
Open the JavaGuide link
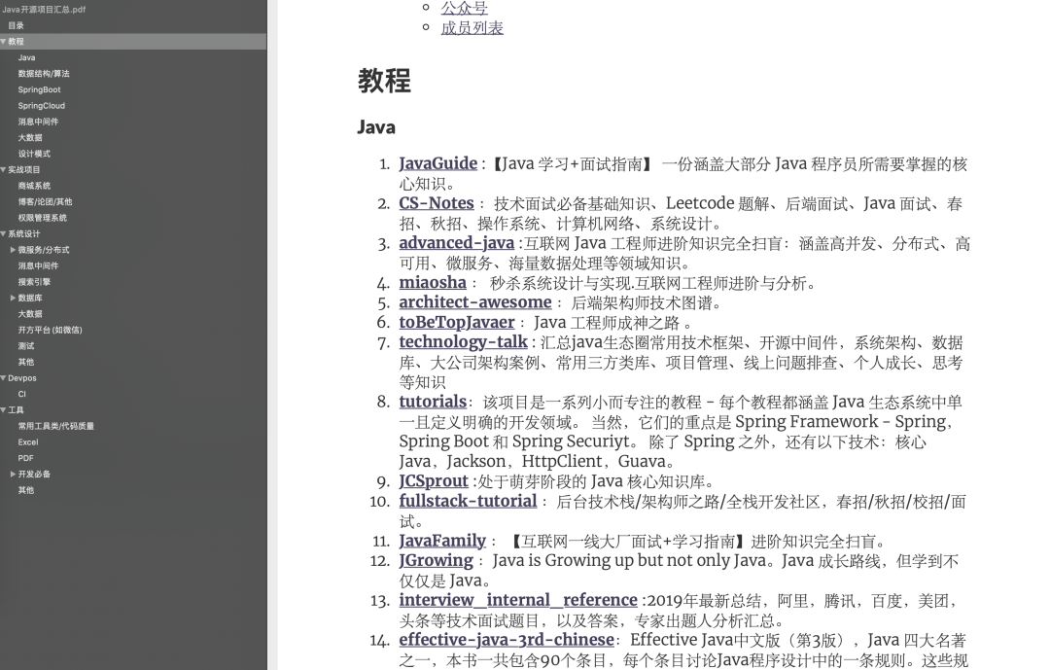click(x=437, y=163)
